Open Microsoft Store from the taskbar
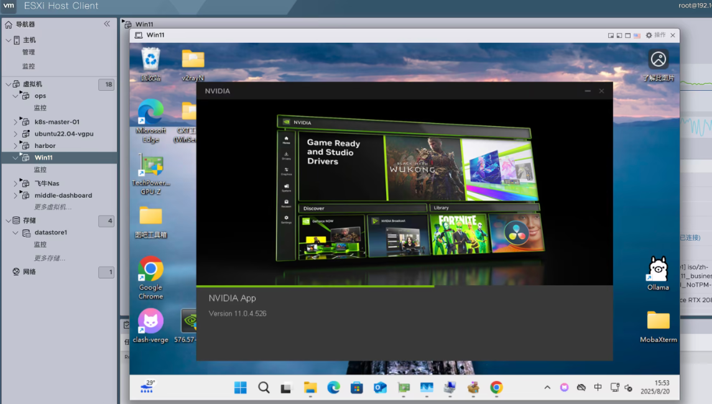The image size is (712, 404). click(x=357, y=388)
